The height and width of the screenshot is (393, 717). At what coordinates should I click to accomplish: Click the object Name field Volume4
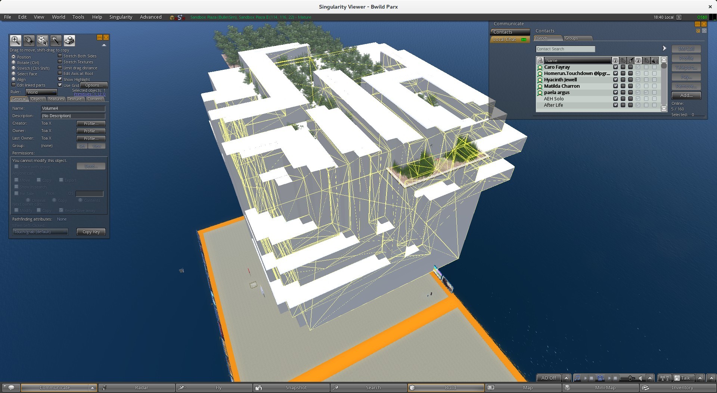[73, 109]
